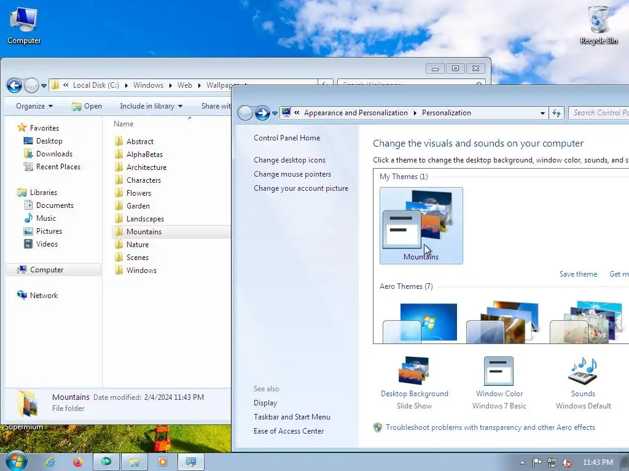The height and width of the screenshot is (471, 629).
Task: Open recent pages dropdown in Personalization window
Action: click(x=275, y=113)
